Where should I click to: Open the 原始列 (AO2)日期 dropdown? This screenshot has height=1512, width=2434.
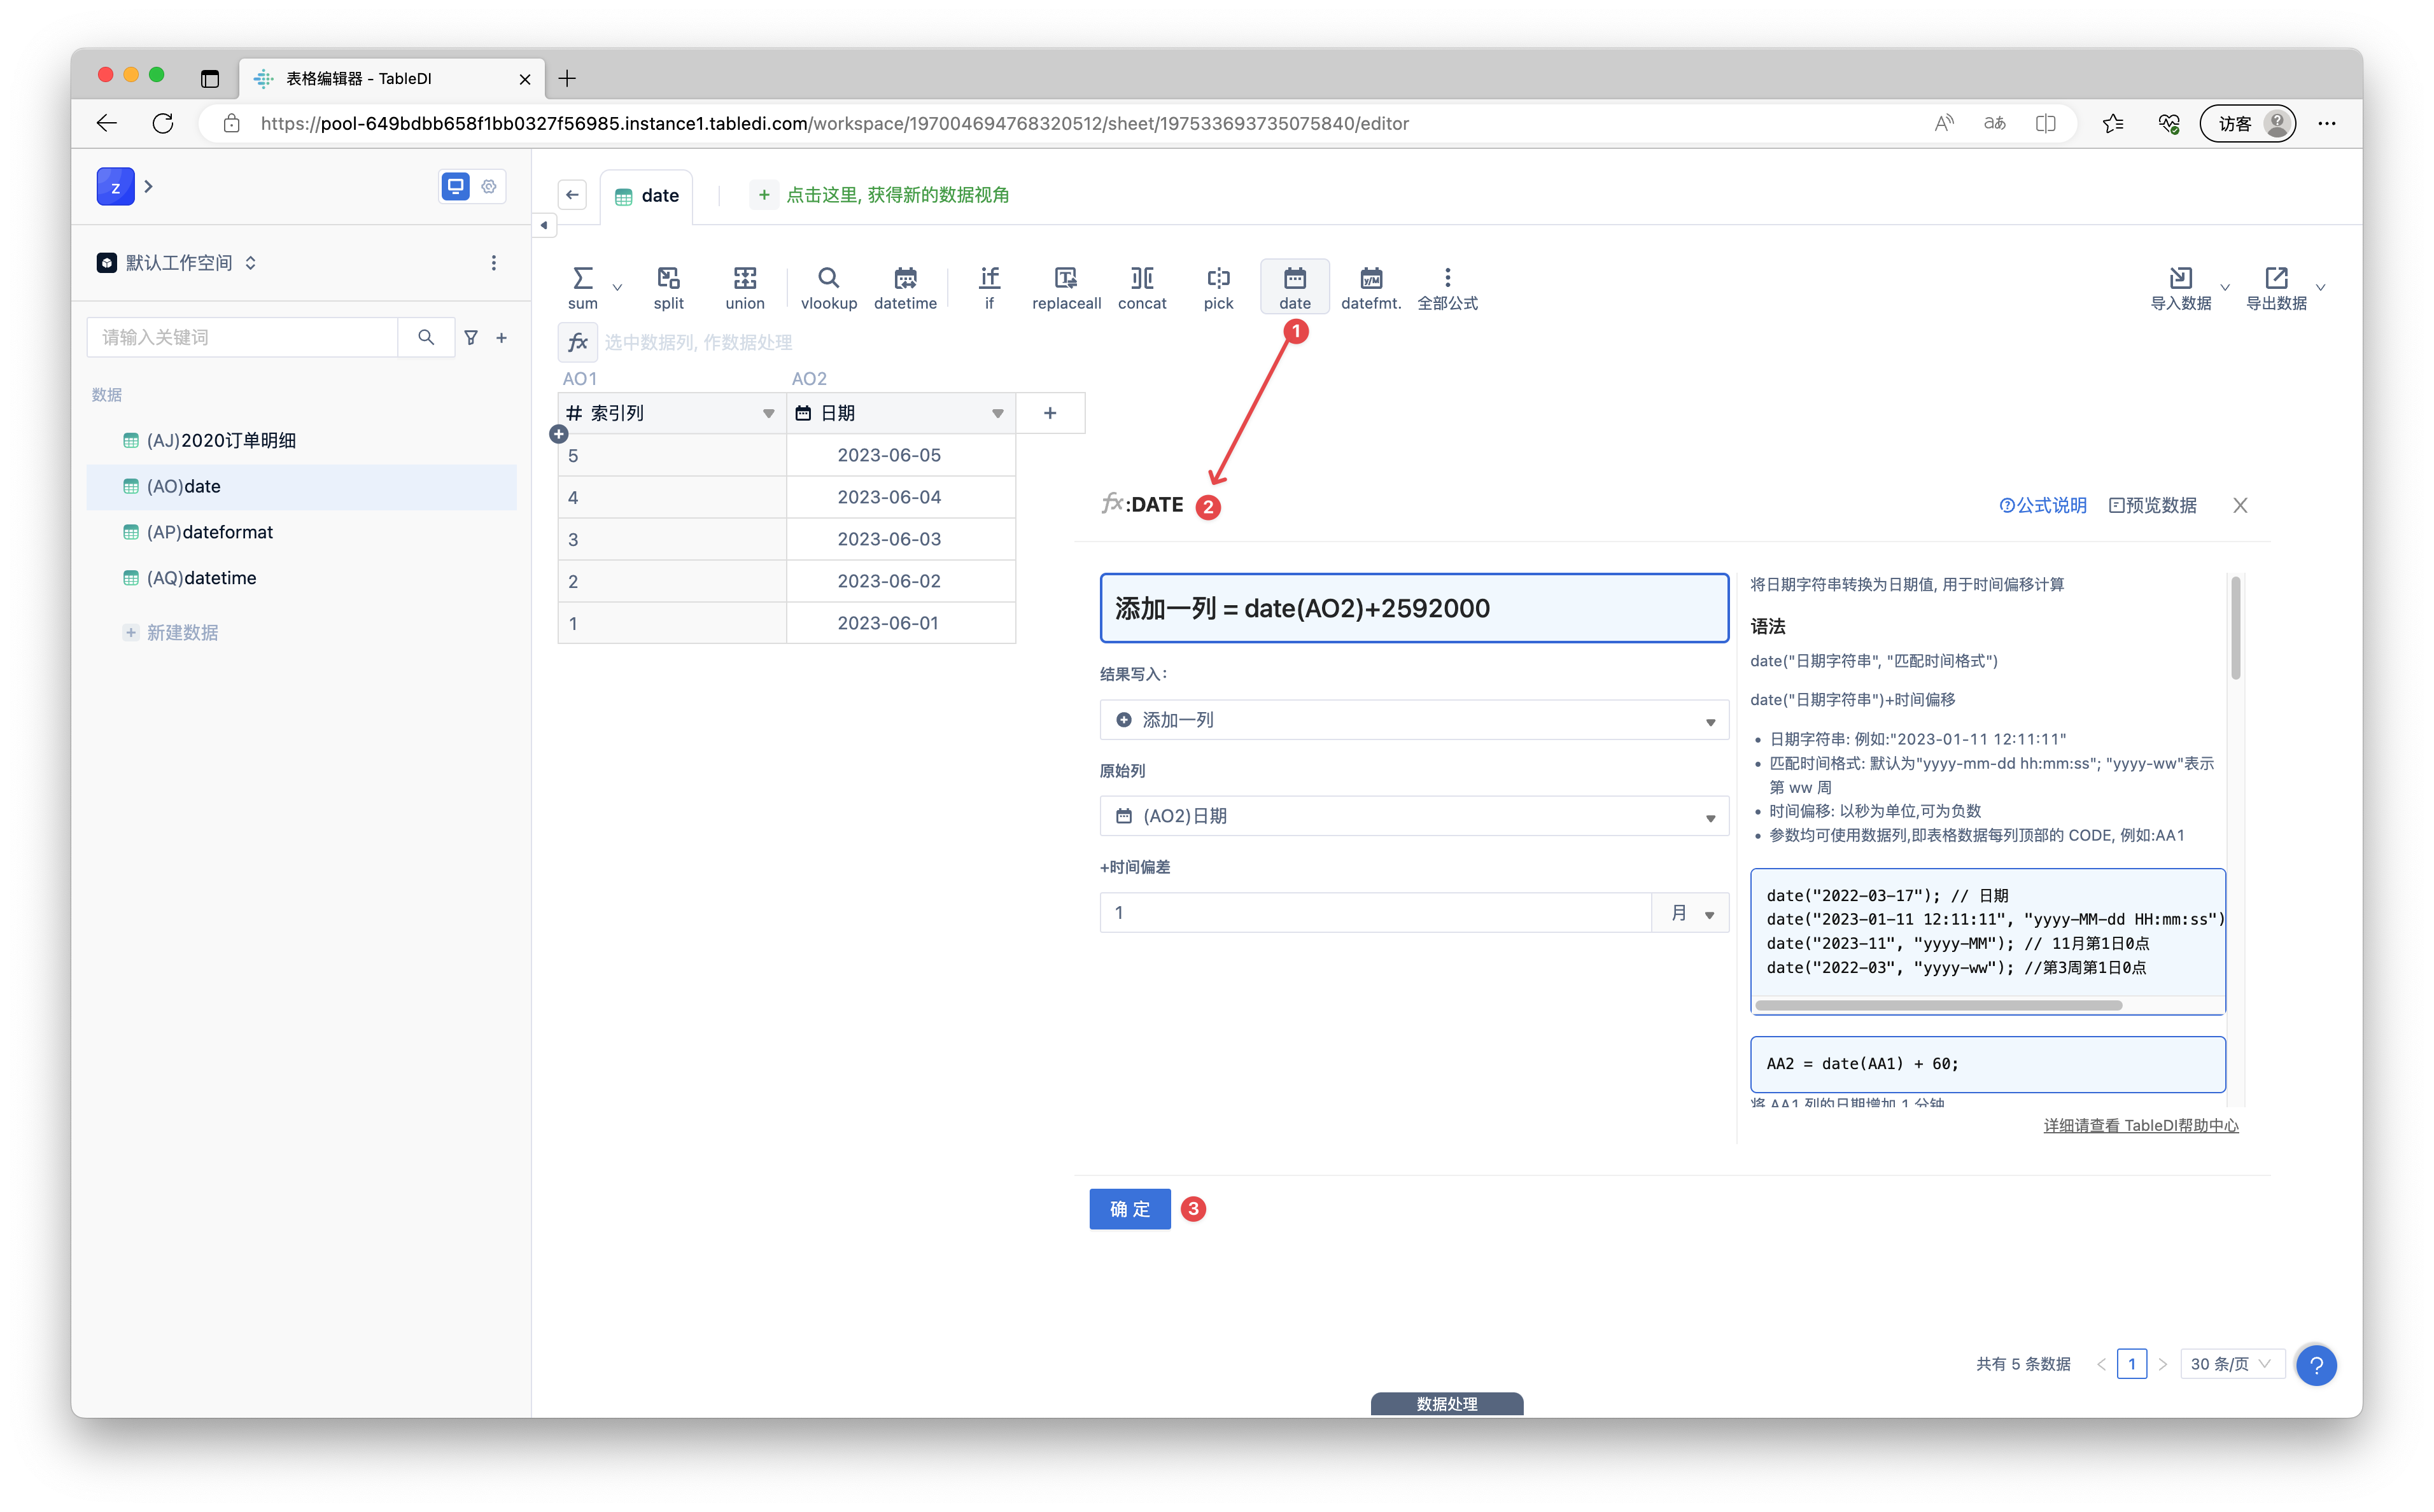coord(1414,816)
